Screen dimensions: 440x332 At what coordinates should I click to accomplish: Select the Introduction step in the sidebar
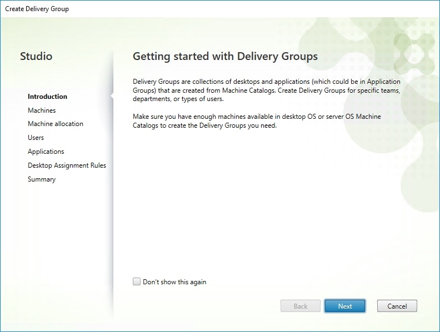click(47, 97)
